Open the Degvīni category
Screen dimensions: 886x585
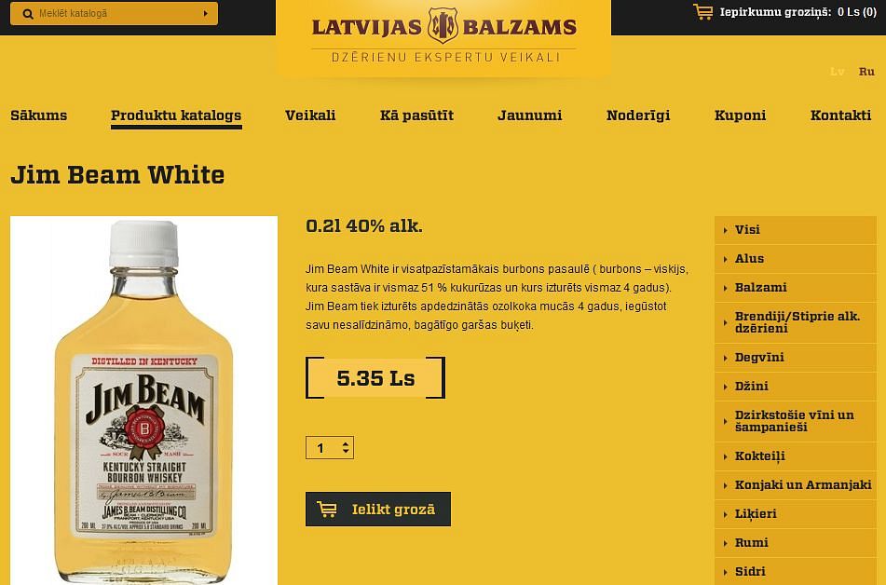click(796, 357)
